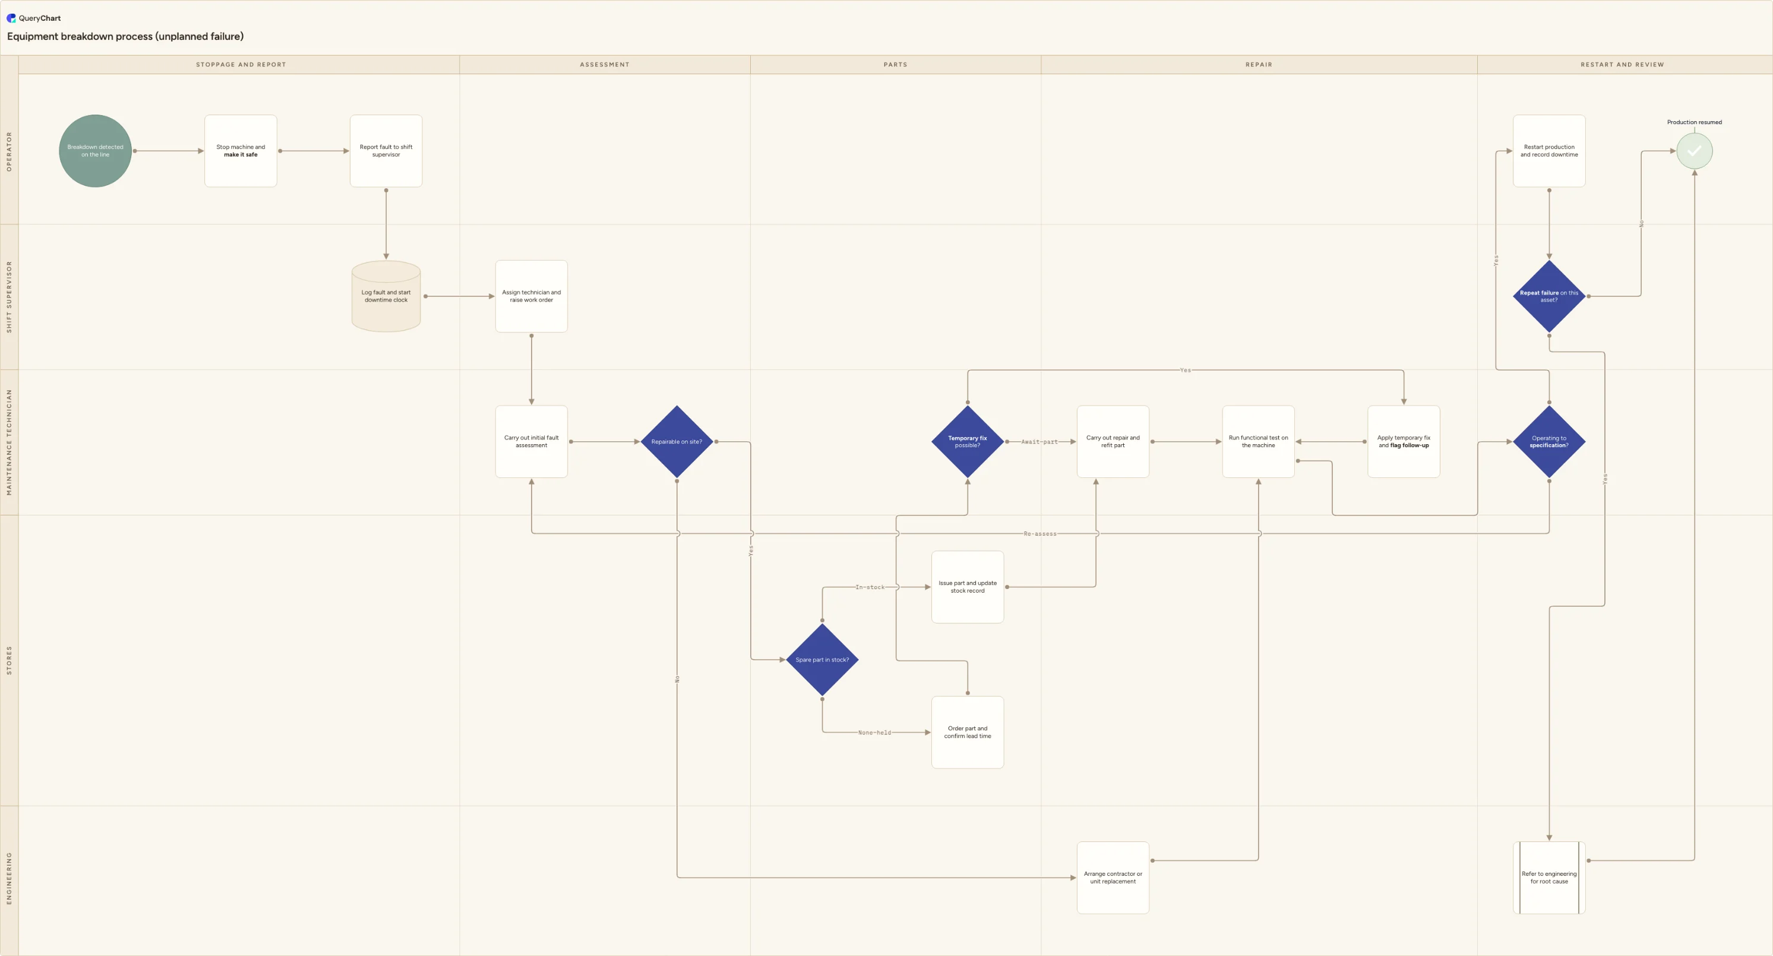Click the 'Report fault to shift supervisor' box

[x=386, y=151]
